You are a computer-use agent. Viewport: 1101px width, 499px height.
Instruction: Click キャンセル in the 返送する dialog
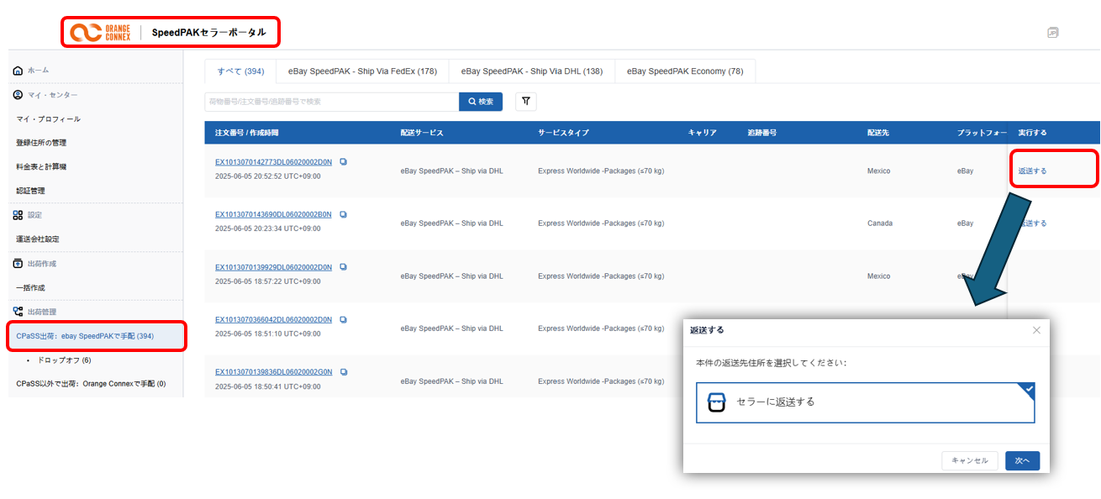[x=970, y=460]
